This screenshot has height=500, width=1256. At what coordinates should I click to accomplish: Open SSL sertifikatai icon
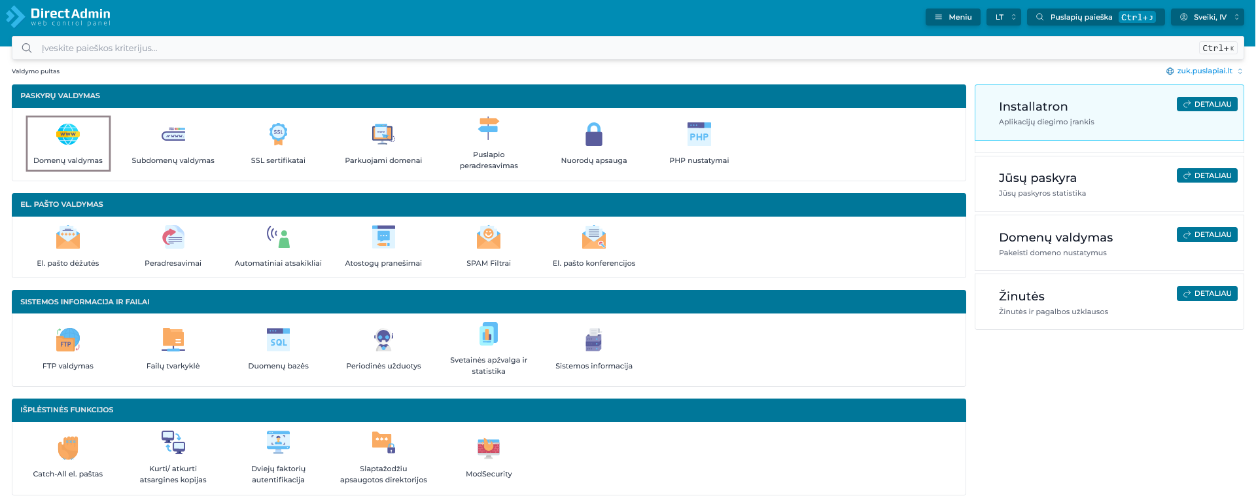tap(278, 135)
